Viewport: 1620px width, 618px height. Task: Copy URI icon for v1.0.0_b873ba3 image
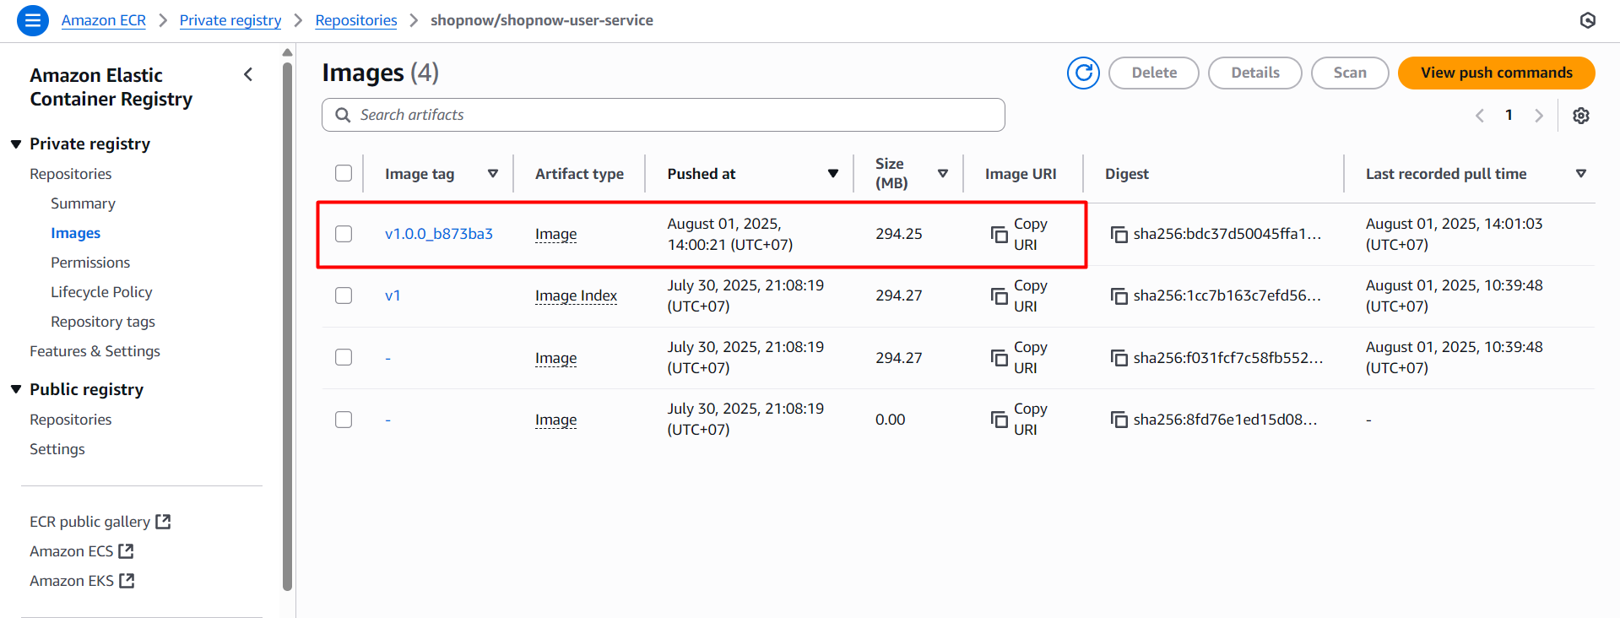[x=1000, y=235]
